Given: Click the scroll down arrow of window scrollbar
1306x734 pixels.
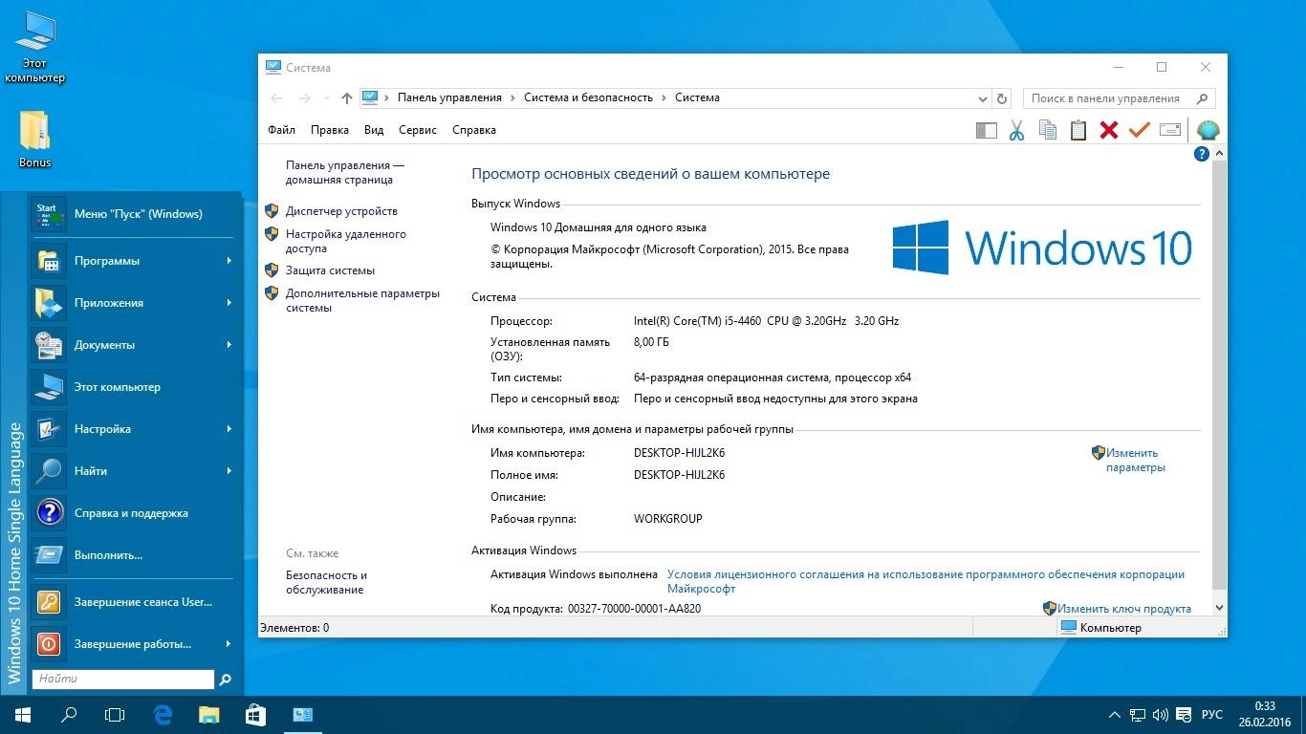Looking at the screenshot, I should pos(1219,608).
